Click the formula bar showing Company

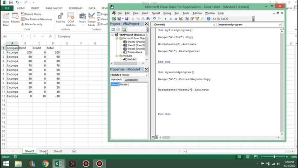pyautogui.click(x=82, y=36)
